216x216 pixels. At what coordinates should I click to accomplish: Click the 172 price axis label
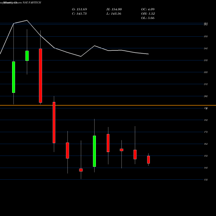[206, 132]
